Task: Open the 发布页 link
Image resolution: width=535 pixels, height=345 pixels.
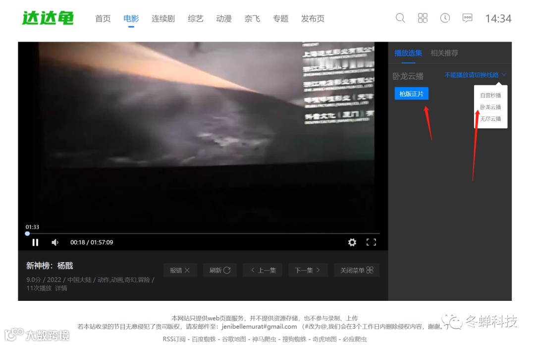Action: coord(313,18)
